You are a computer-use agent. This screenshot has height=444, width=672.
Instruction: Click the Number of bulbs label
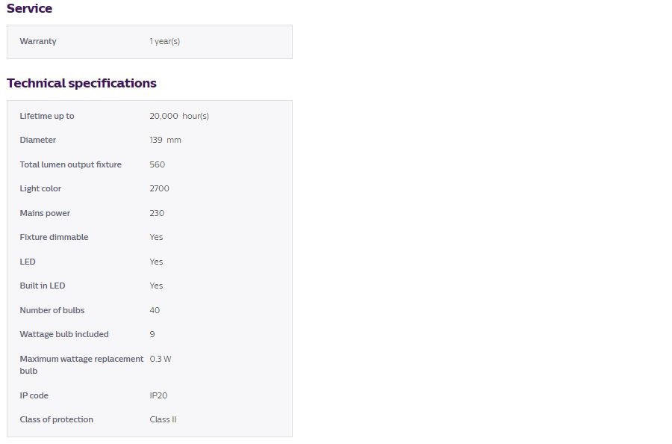51,310
